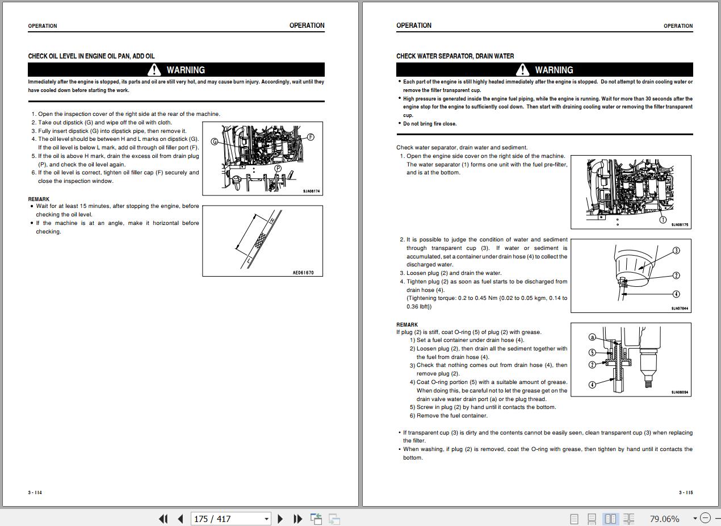The width and height of the screenshot is (721, 526).
Task: Click the oil dipstick level diagram AE061670
Action: tap(262, 241)
